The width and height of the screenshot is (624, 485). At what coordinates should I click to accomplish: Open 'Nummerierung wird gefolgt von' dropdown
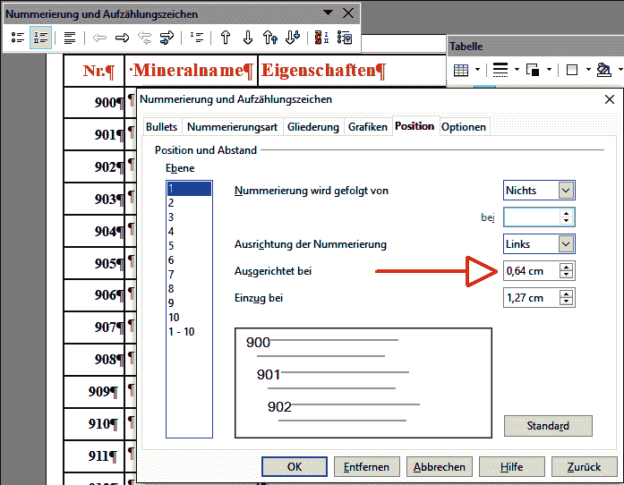(564, 190)
